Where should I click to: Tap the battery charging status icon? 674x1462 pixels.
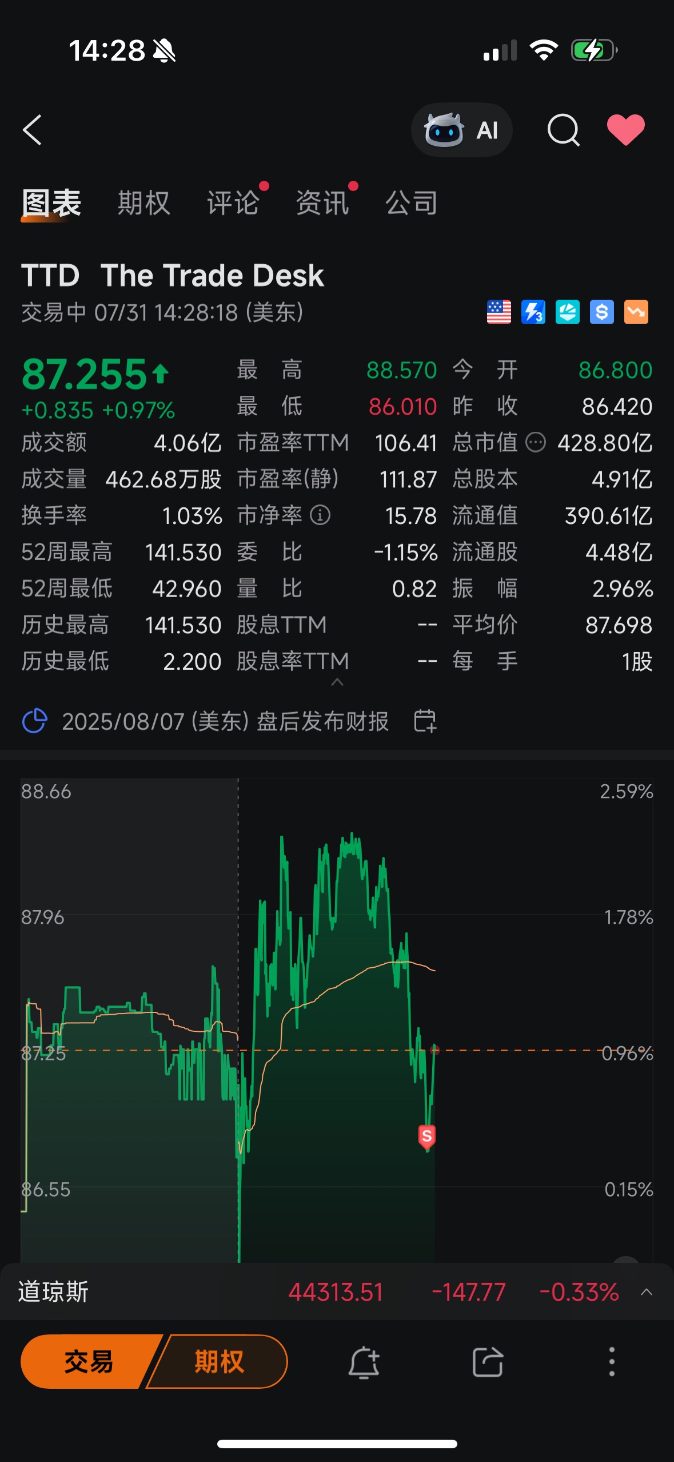595,50
